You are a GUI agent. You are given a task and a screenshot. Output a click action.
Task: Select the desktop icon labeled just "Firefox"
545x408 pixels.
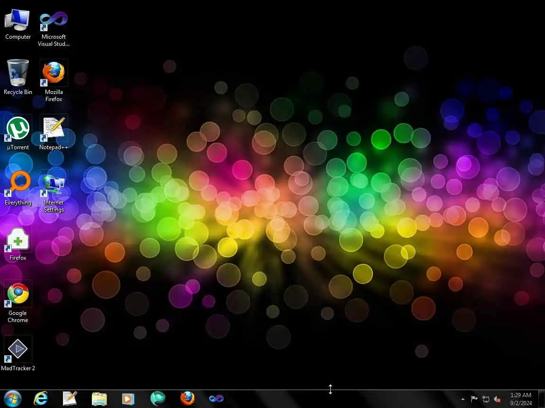(x=18, y=243)
